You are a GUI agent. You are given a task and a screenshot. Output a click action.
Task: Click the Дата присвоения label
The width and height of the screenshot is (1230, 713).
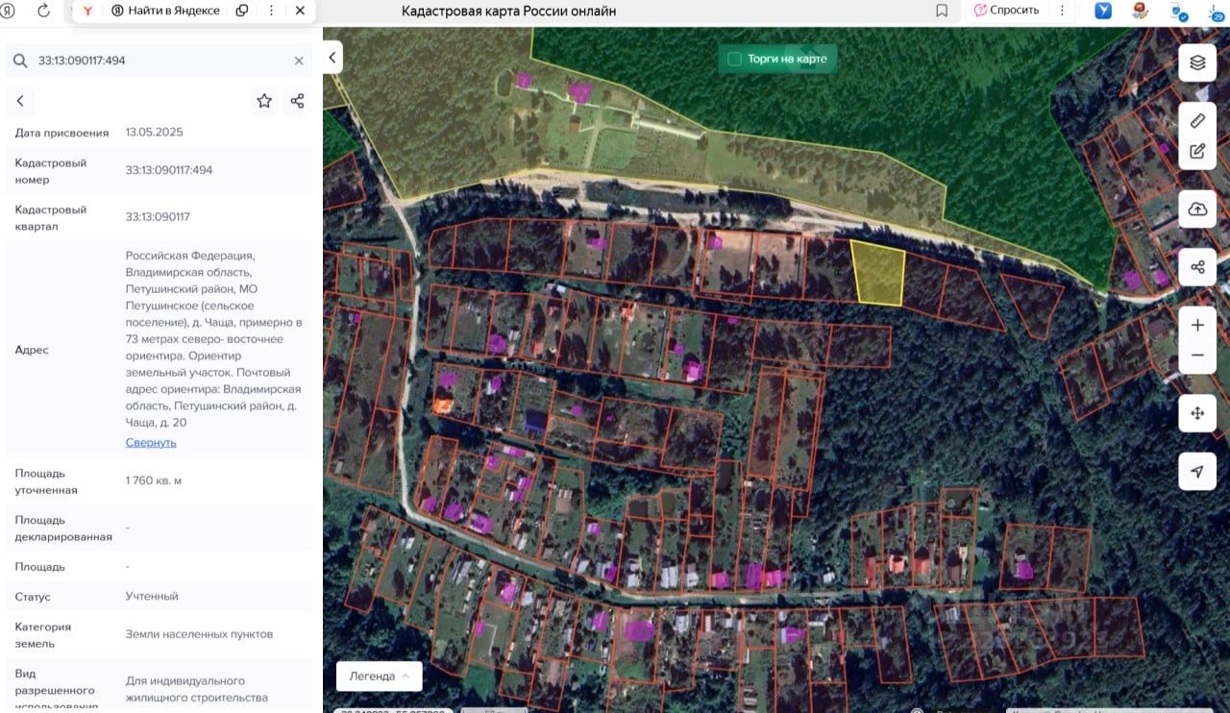62,133
